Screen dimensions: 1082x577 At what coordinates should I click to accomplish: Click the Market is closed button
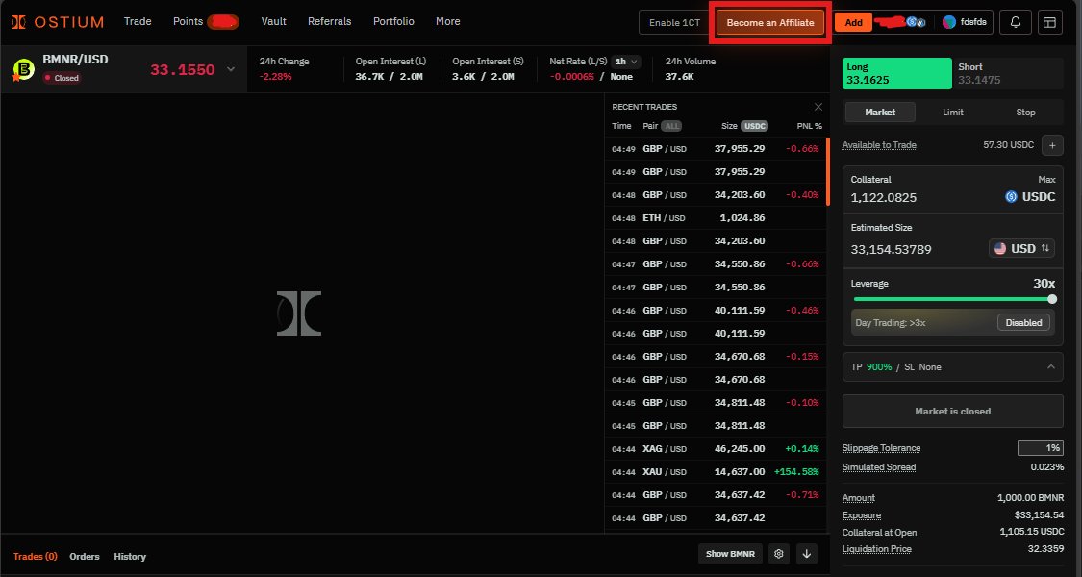click(x=953, y=412)
